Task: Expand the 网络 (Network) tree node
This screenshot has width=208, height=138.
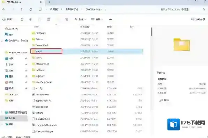Action: [x=2, y=124]
